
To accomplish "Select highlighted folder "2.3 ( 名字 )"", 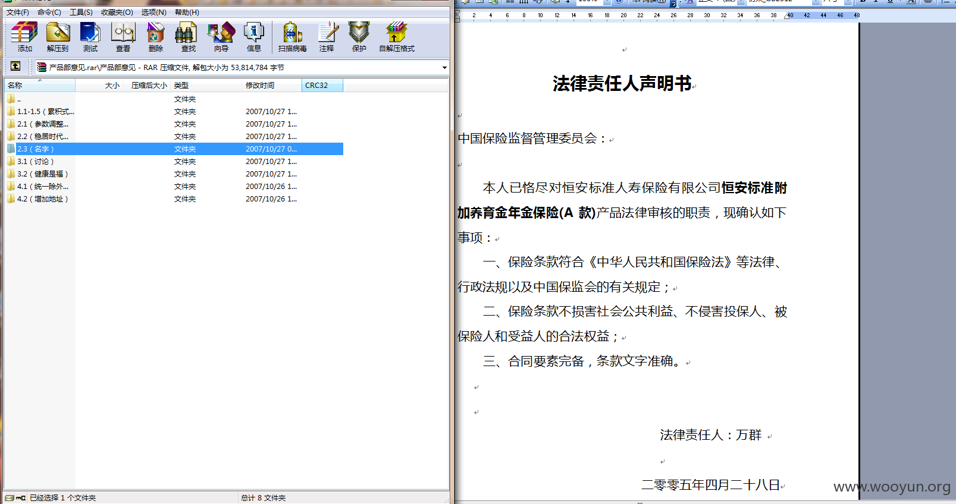I will tap(174, 149).
